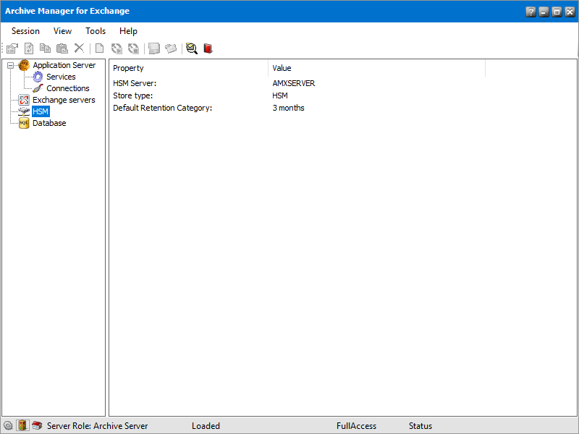Click the Copy toolbar icon

[x=45, y=48]
